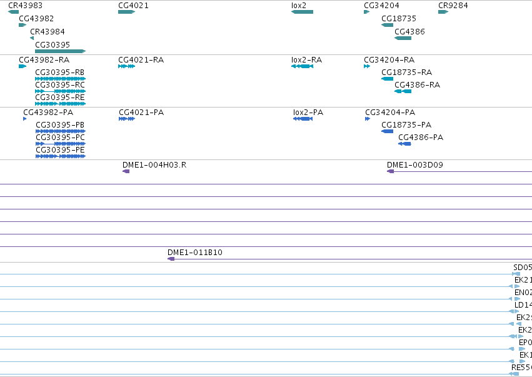Select protein CG30395-PE
The image size is (532, 377).
point(61,156)
